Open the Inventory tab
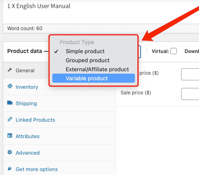Screen dimensions: 199x175 (59, 87)
